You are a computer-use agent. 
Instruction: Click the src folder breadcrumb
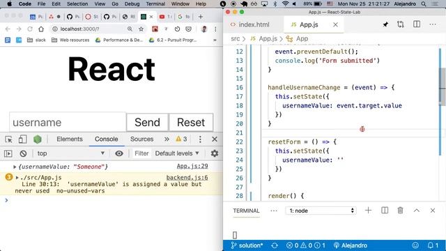(236, 39)
